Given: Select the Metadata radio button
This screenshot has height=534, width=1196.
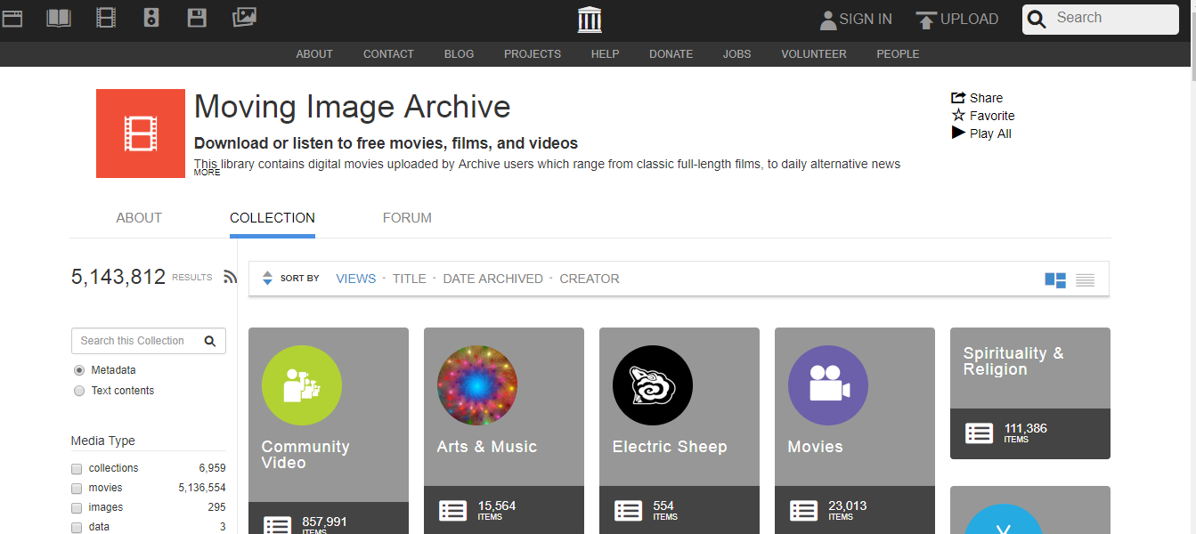Looking at the screenshot, I should pos(79,370).
